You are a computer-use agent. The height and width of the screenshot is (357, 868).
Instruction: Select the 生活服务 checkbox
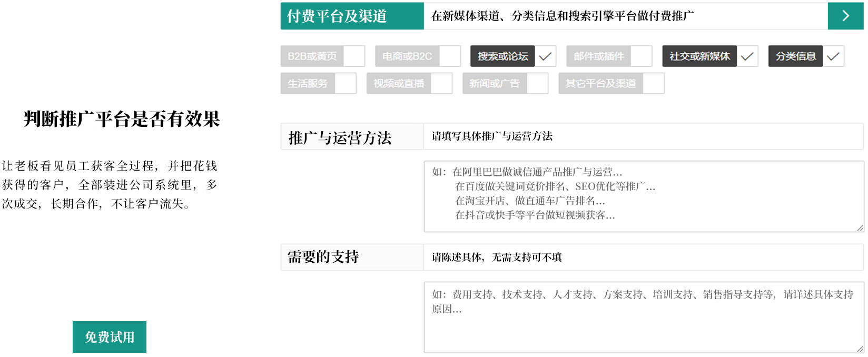[346, 84]
